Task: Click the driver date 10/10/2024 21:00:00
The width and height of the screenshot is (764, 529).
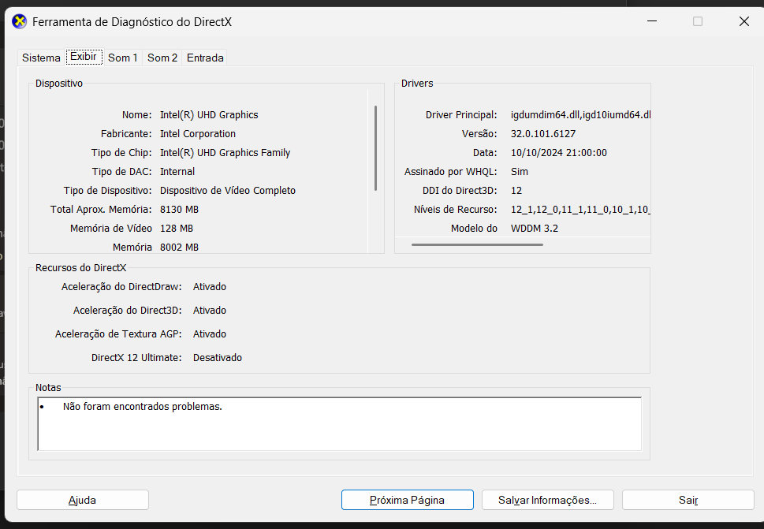Action: tap(559, 152)
